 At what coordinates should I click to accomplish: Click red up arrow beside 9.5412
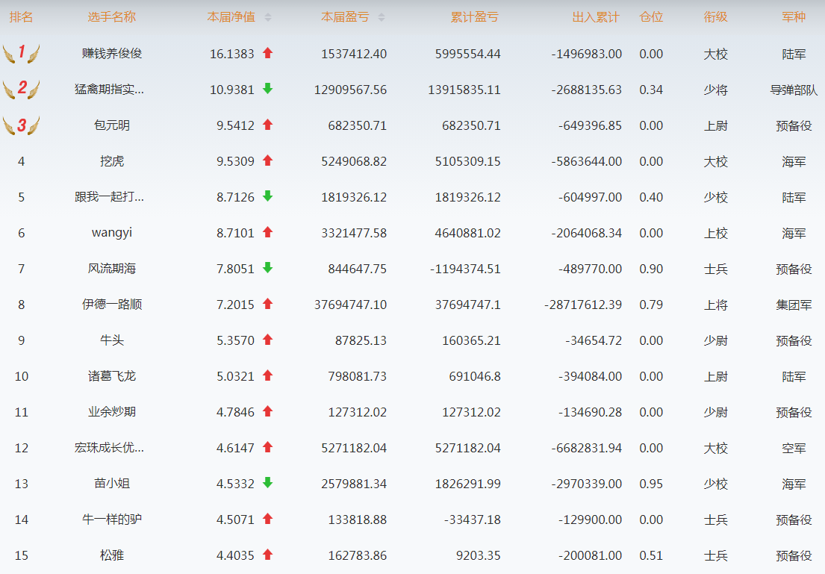tap(268, 125)
